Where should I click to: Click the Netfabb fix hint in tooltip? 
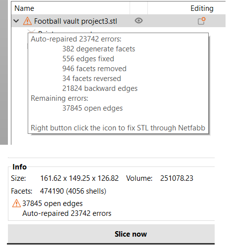(118, 128)
